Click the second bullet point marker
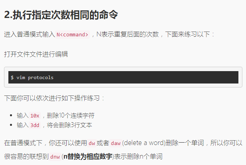Image resolution: width=246 pixels, height=165 pixels. [11, 125]
